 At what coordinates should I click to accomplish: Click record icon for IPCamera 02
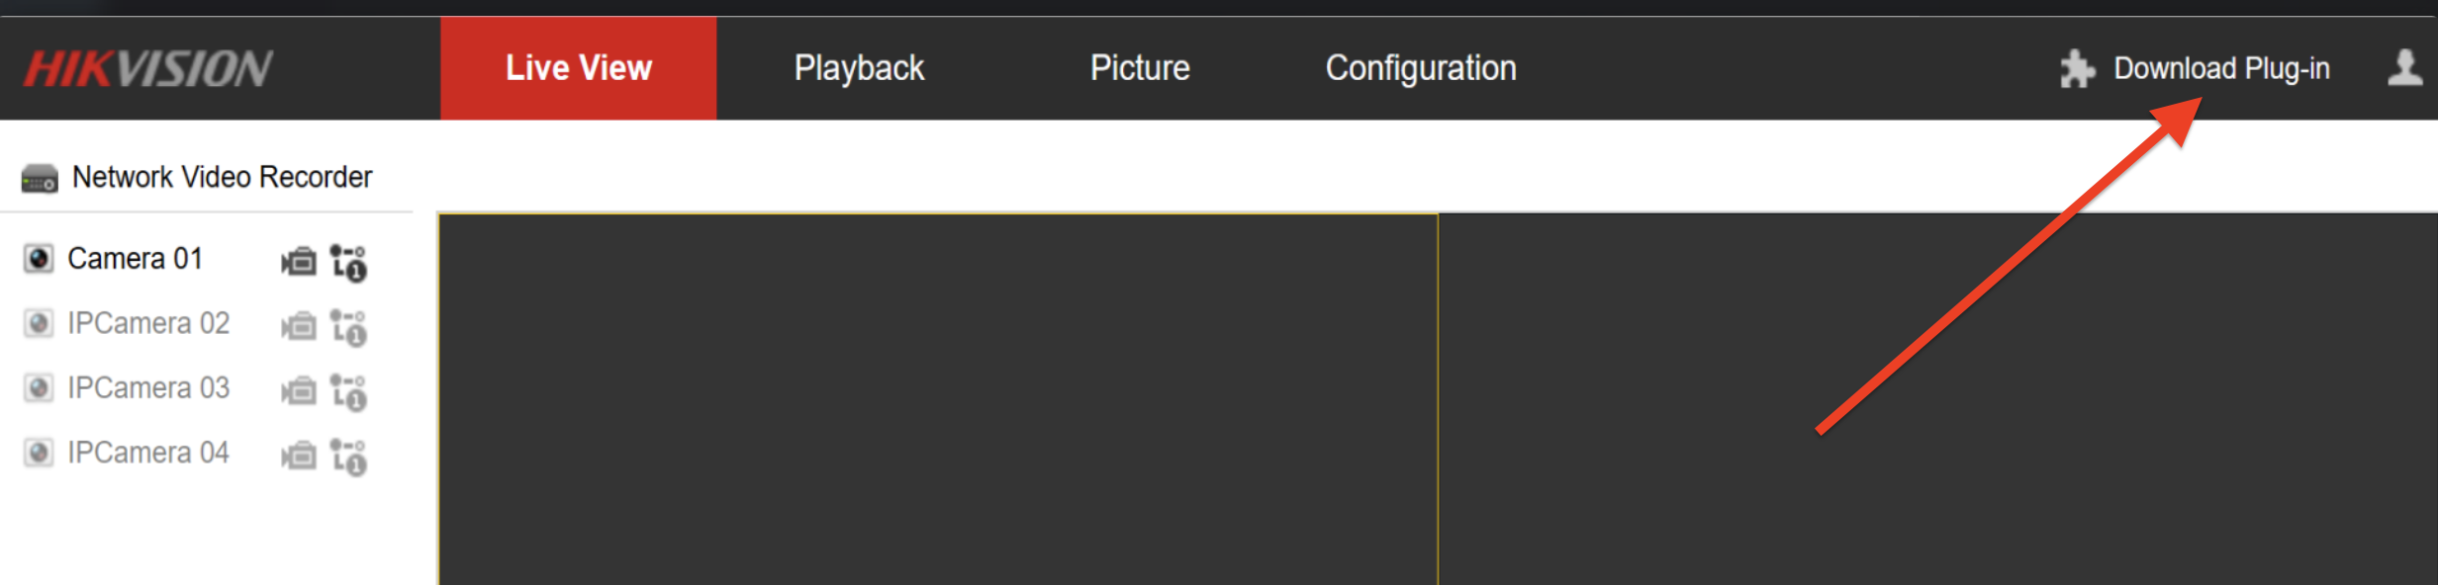(299, 326)
